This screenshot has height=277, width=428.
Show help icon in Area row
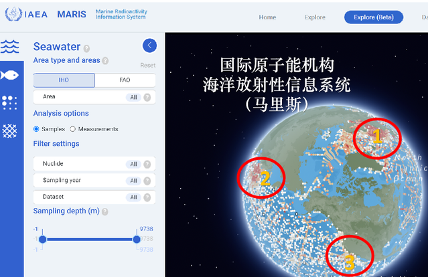pyautogui.click(x=147, y=97)
